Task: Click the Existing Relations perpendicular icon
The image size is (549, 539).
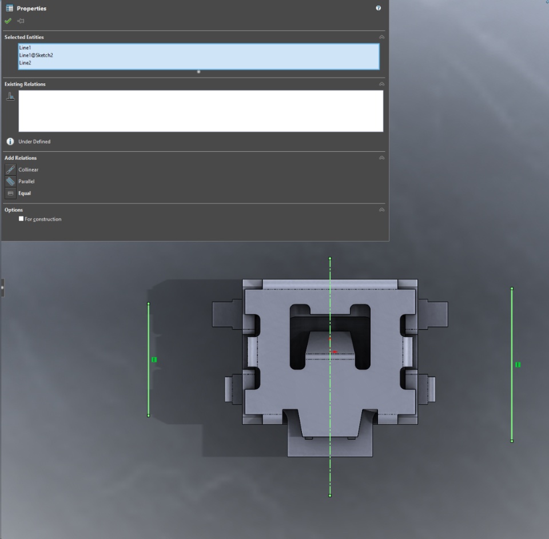Action: (x=10, y=96)
